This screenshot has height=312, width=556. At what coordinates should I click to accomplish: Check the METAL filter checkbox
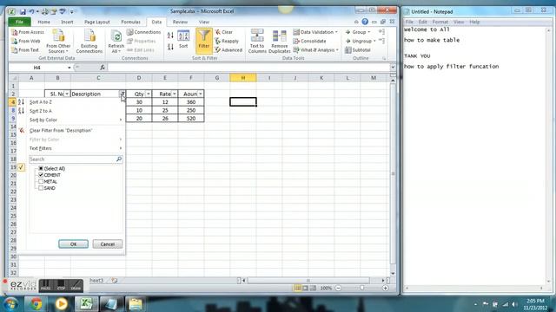tap(41, 181)
